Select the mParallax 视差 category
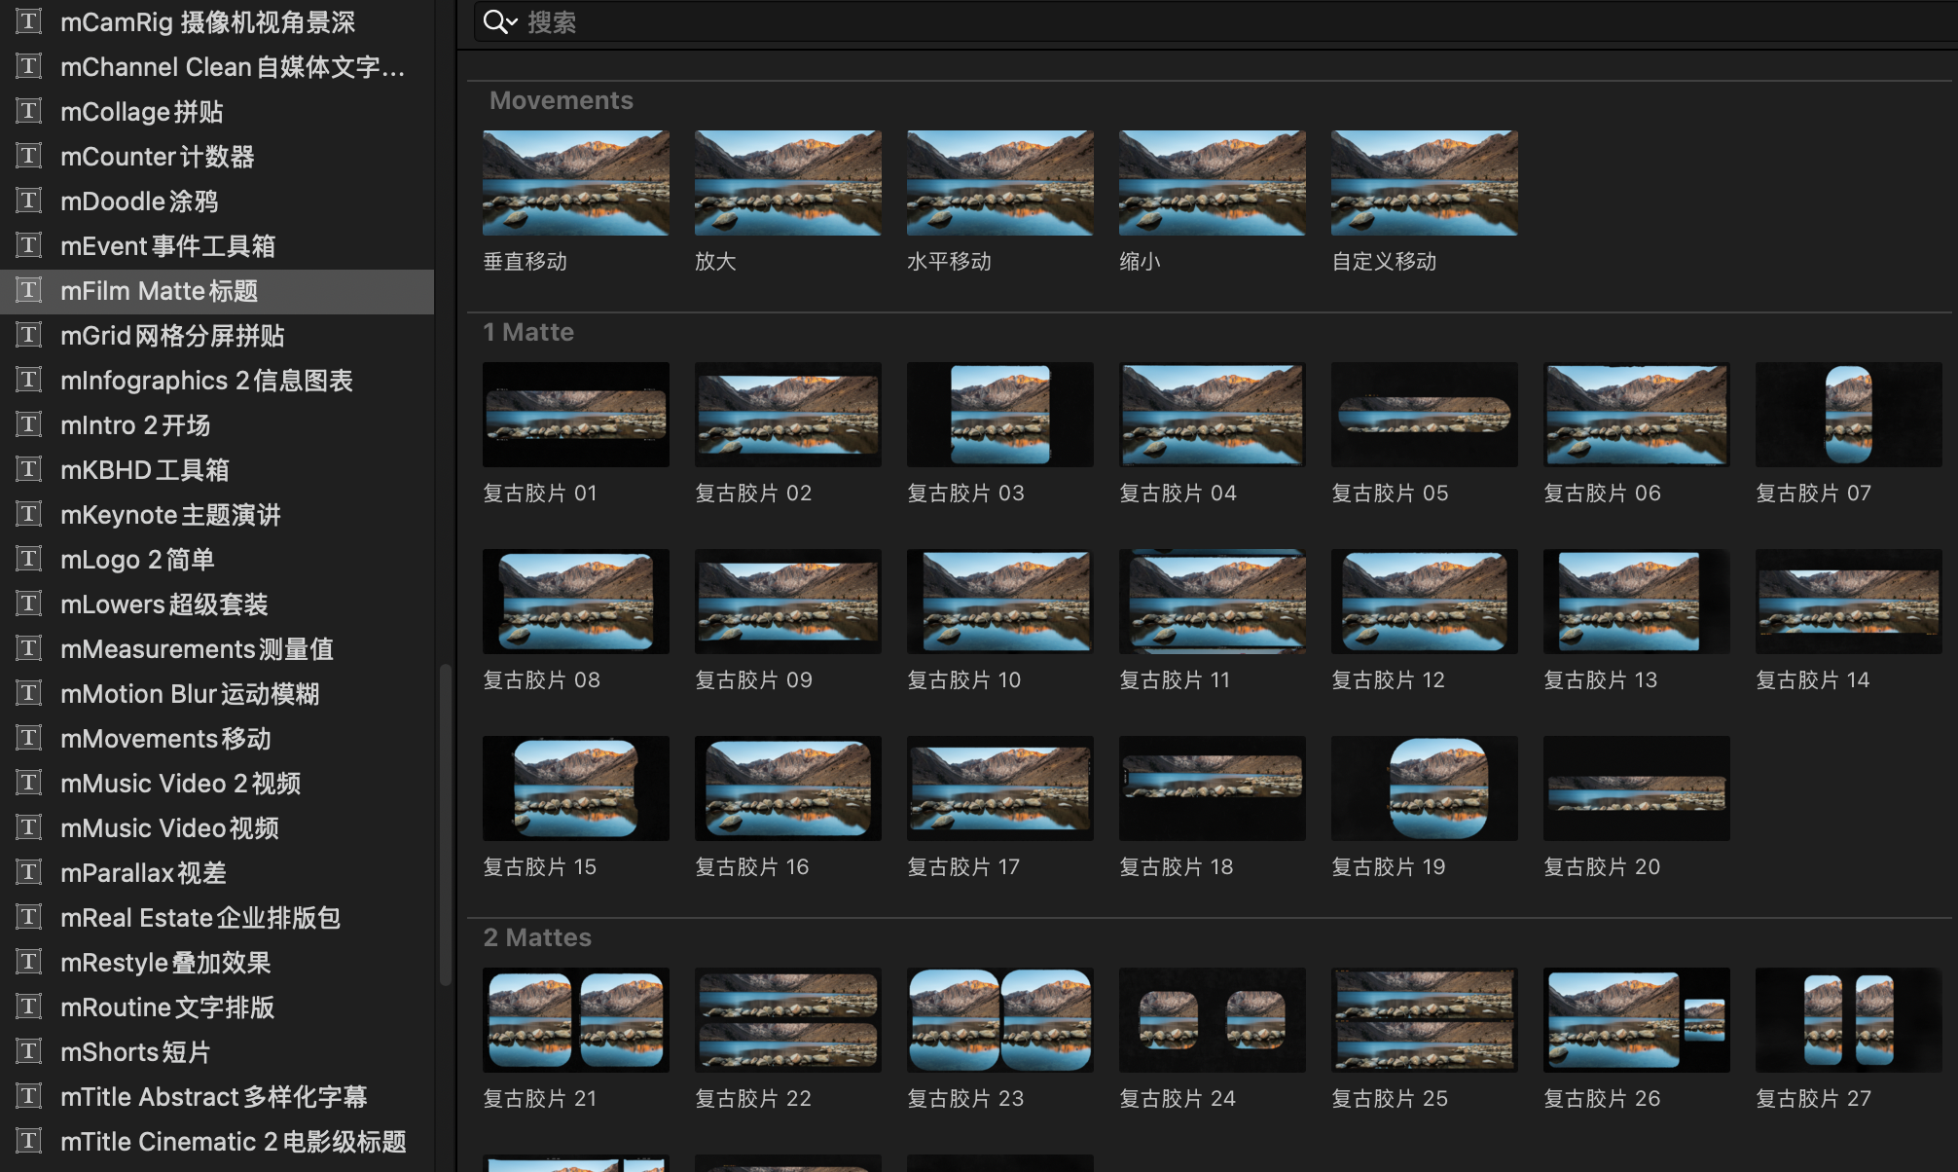Viewport: 1958px width, 1172px height. (217, 872)
